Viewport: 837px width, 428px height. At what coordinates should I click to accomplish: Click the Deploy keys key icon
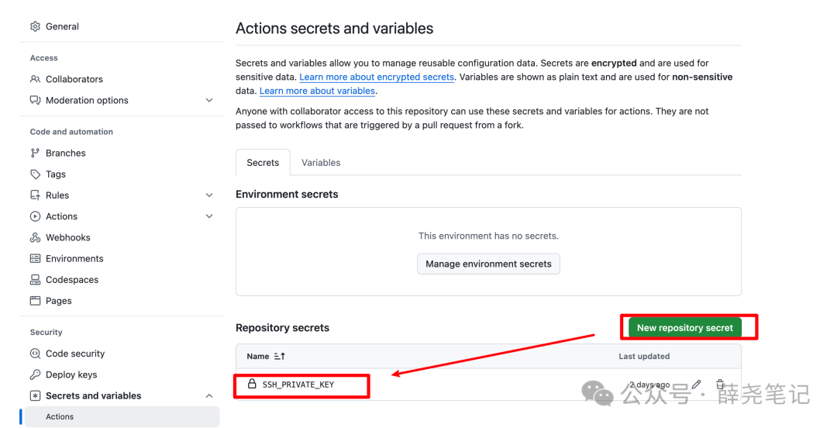[x=35, y=374]
